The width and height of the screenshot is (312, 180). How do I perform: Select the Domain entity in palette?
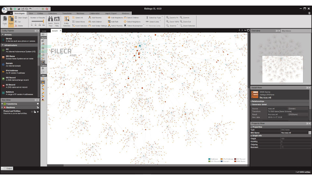pos(19,65)
